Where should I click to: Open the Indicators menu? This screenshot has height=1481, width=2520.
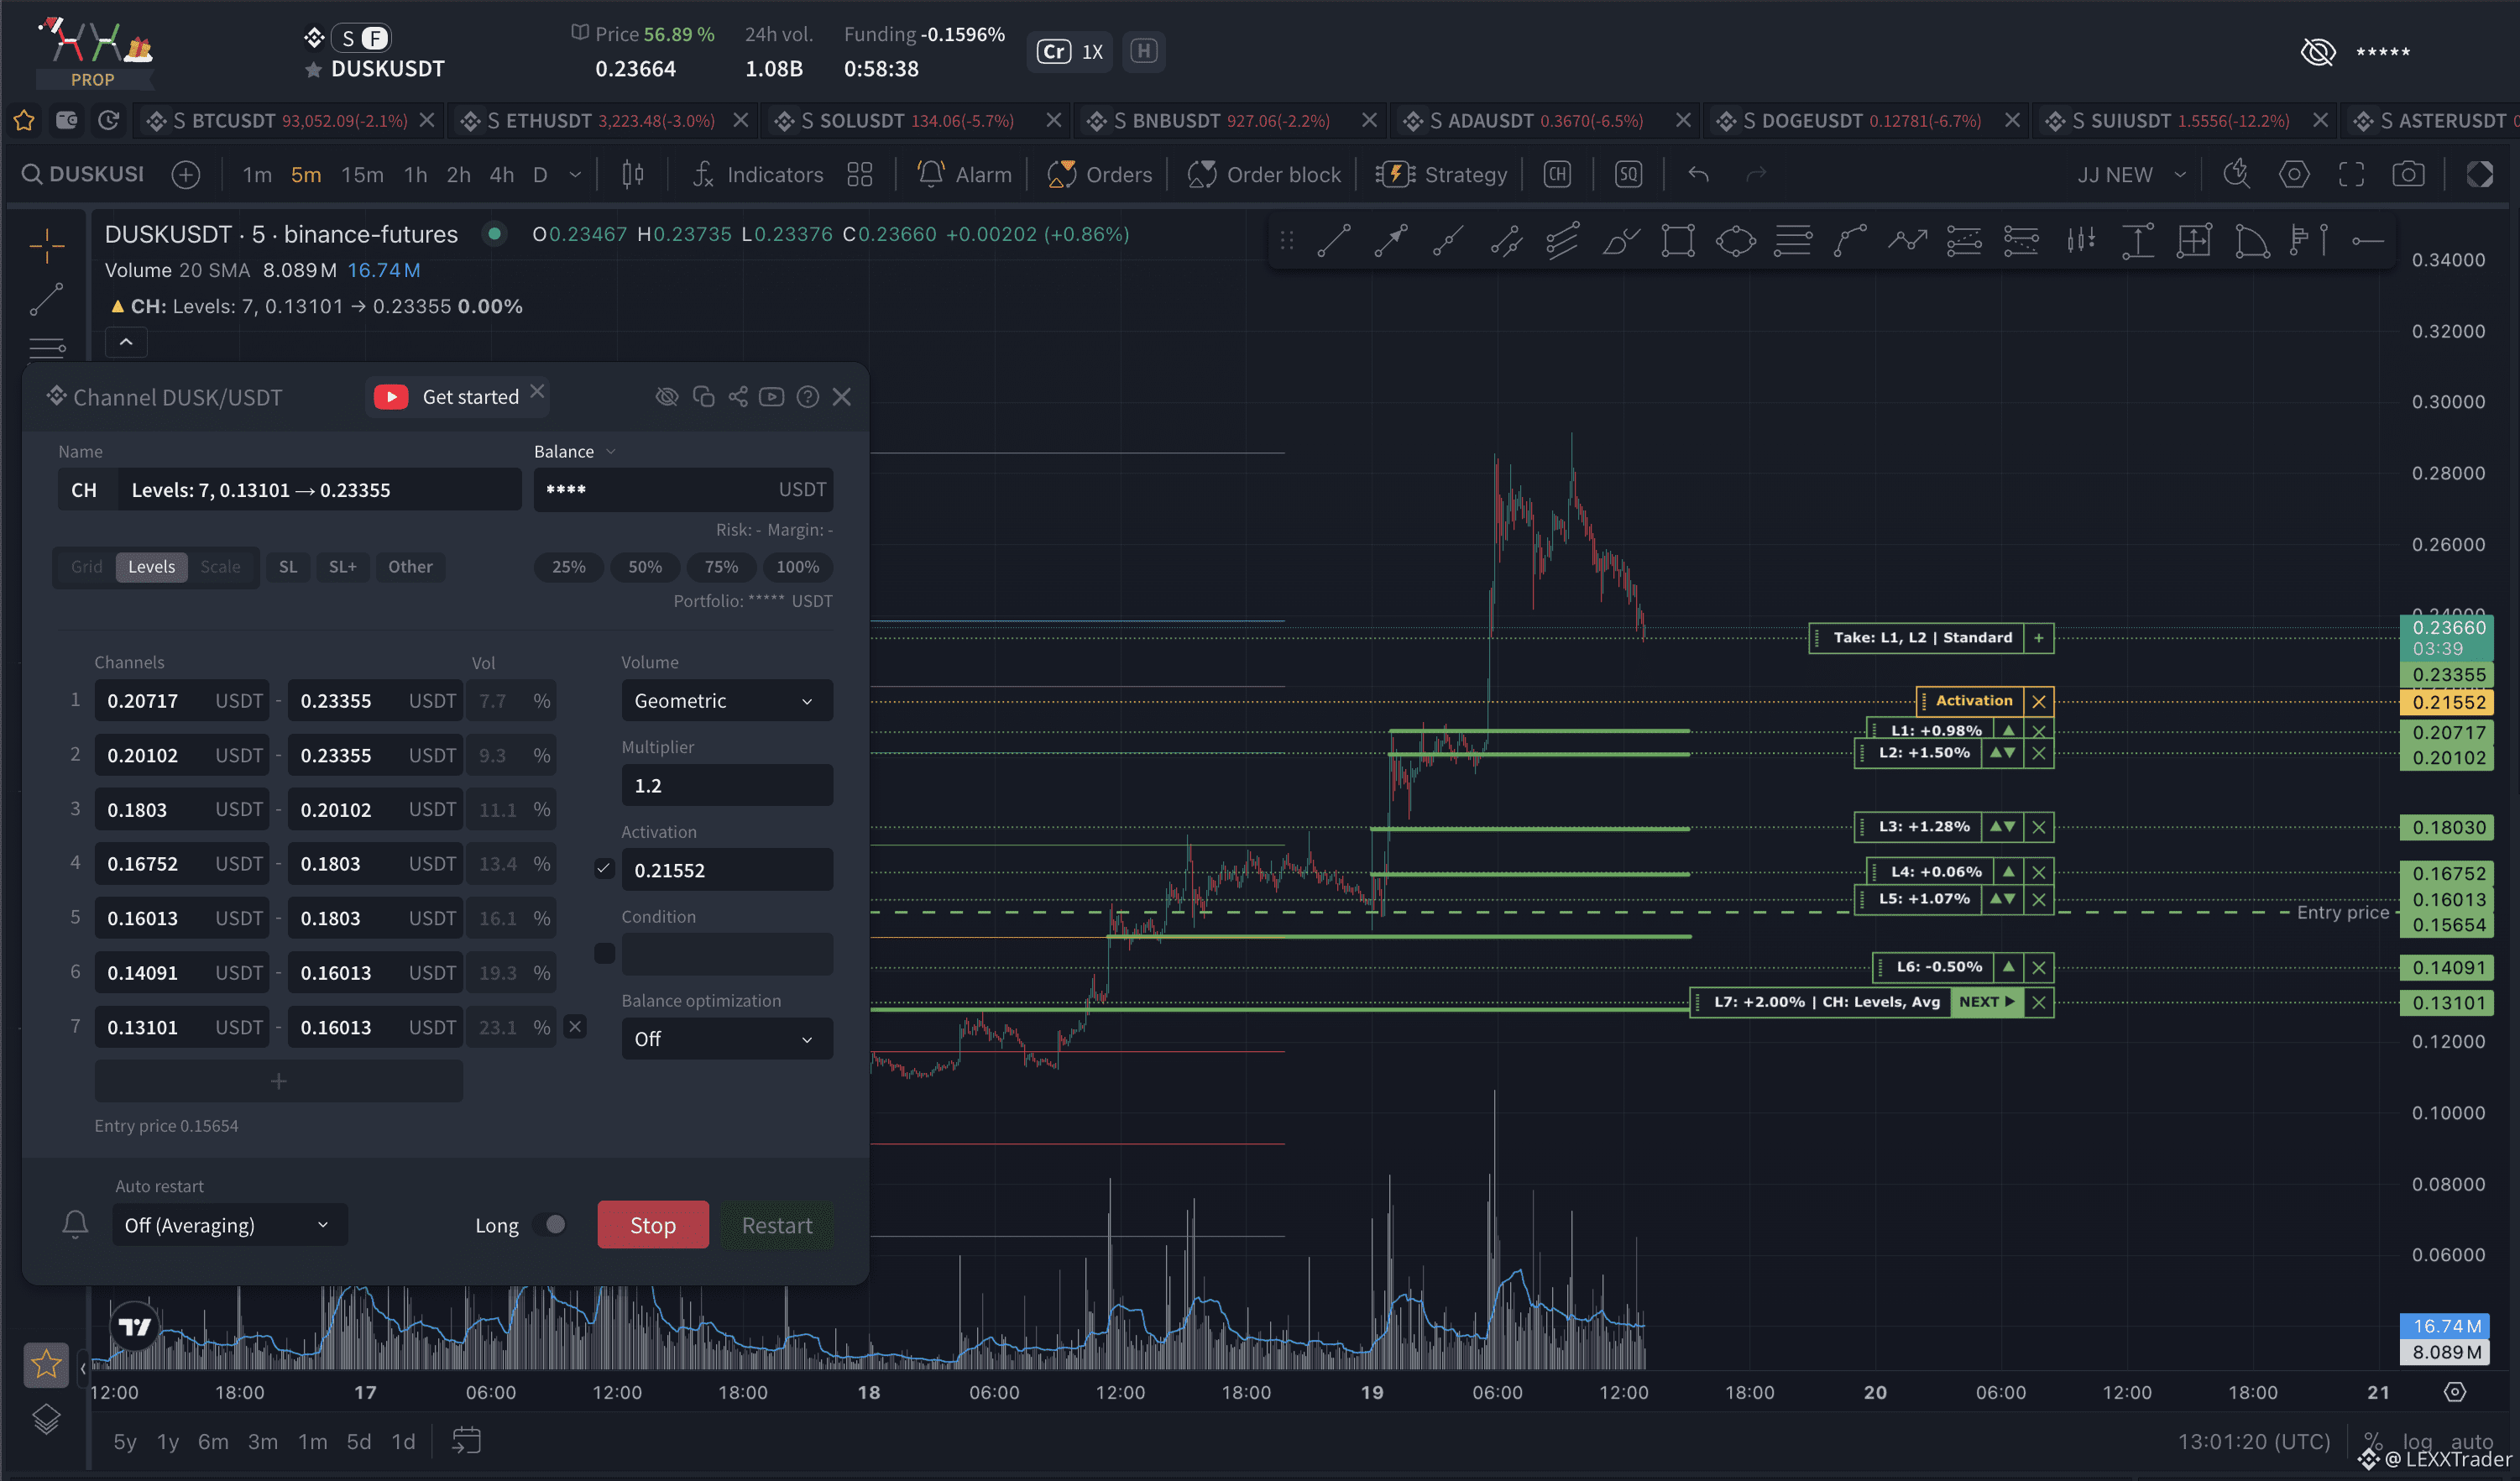click(x=758, y=175)
